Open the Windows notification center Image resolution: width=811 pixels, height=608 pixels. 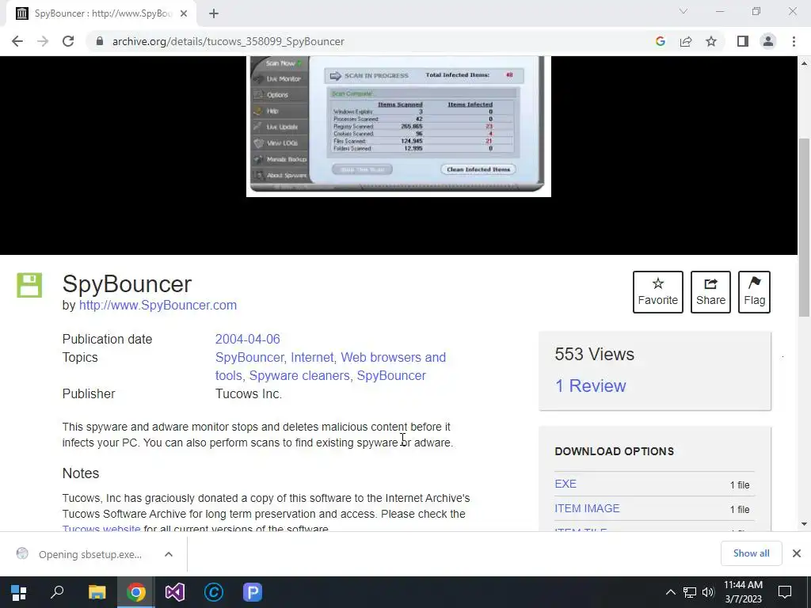785,592
